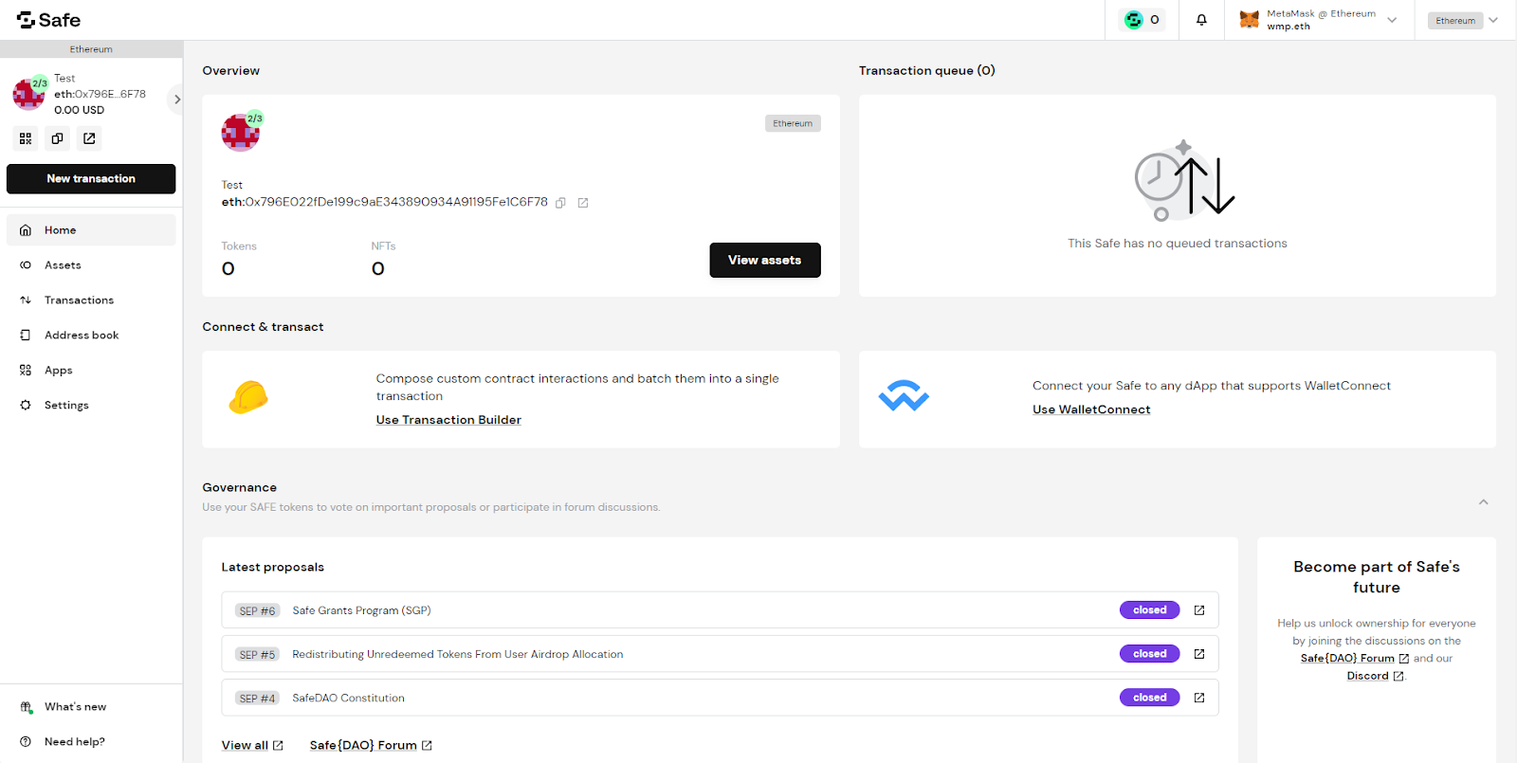Open Address book in the sidebar
Image resolution: width=1517 pixels, height=763 pixels.
[x=91, y=336]
